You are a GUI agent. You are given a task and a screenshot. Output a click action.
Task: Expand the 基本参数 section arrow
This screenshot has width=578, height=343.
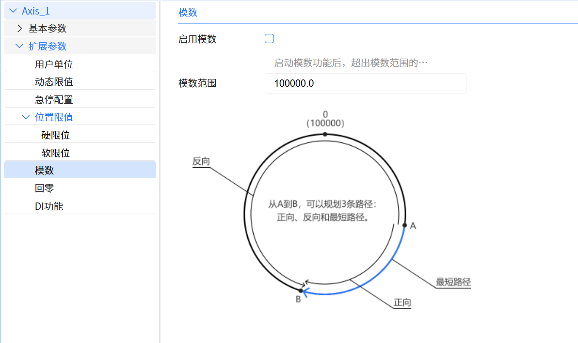[x=20, y=29]
